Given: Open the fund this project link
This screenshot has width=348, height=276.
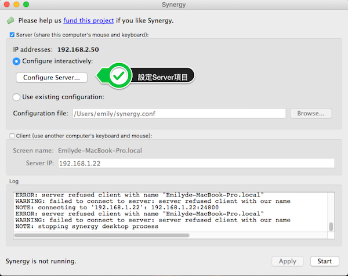Looking at the screenshot, I should click(89, 20).
